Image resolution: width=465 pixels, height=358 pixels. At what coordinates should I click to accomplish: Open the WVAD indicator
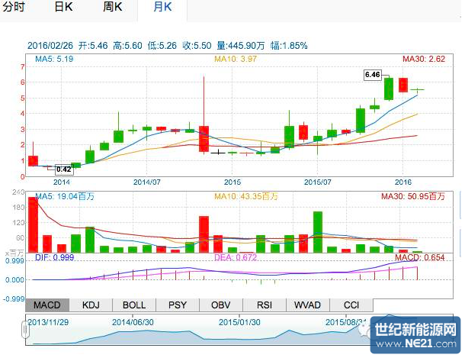tap(308, 305)
